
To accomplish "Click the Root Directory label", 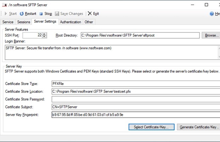I will click(x=67, y=35).
